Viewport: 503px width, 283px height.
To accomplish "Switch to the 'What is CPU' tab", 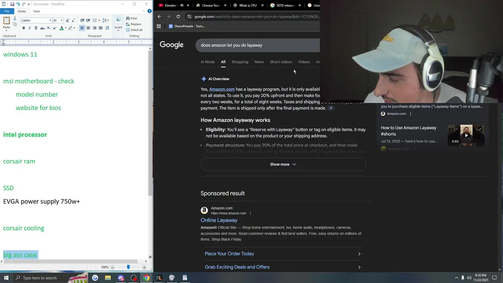I will pyautogui.click(x=248, y=6).
